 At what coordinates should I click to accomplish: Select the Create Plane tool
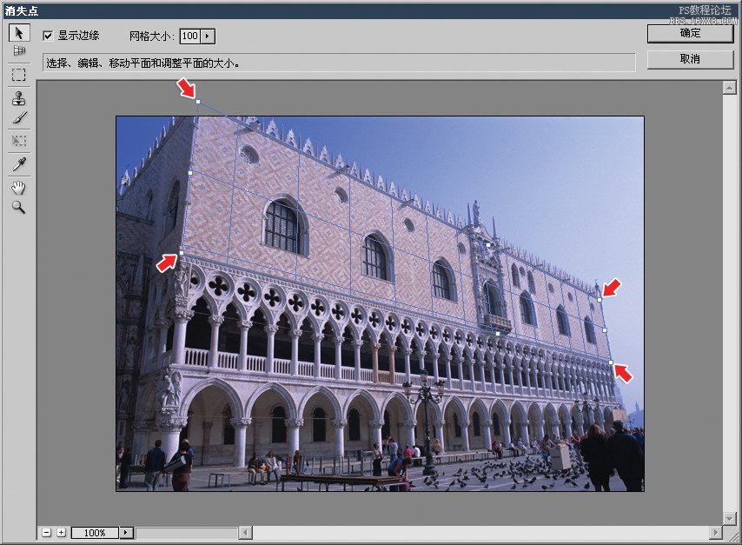click(19, 50)
